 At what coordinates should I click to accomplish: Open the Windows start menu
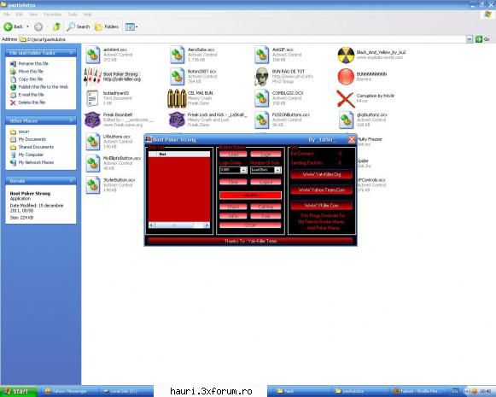point(18,391)
